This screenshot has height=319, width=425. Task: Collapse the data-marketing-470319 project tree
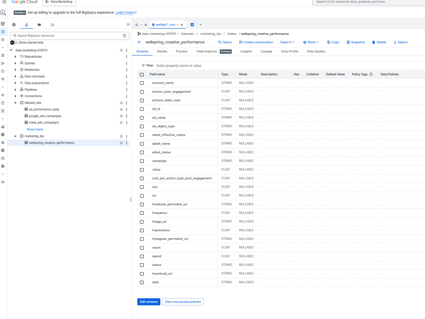click(x=11, y=50)
